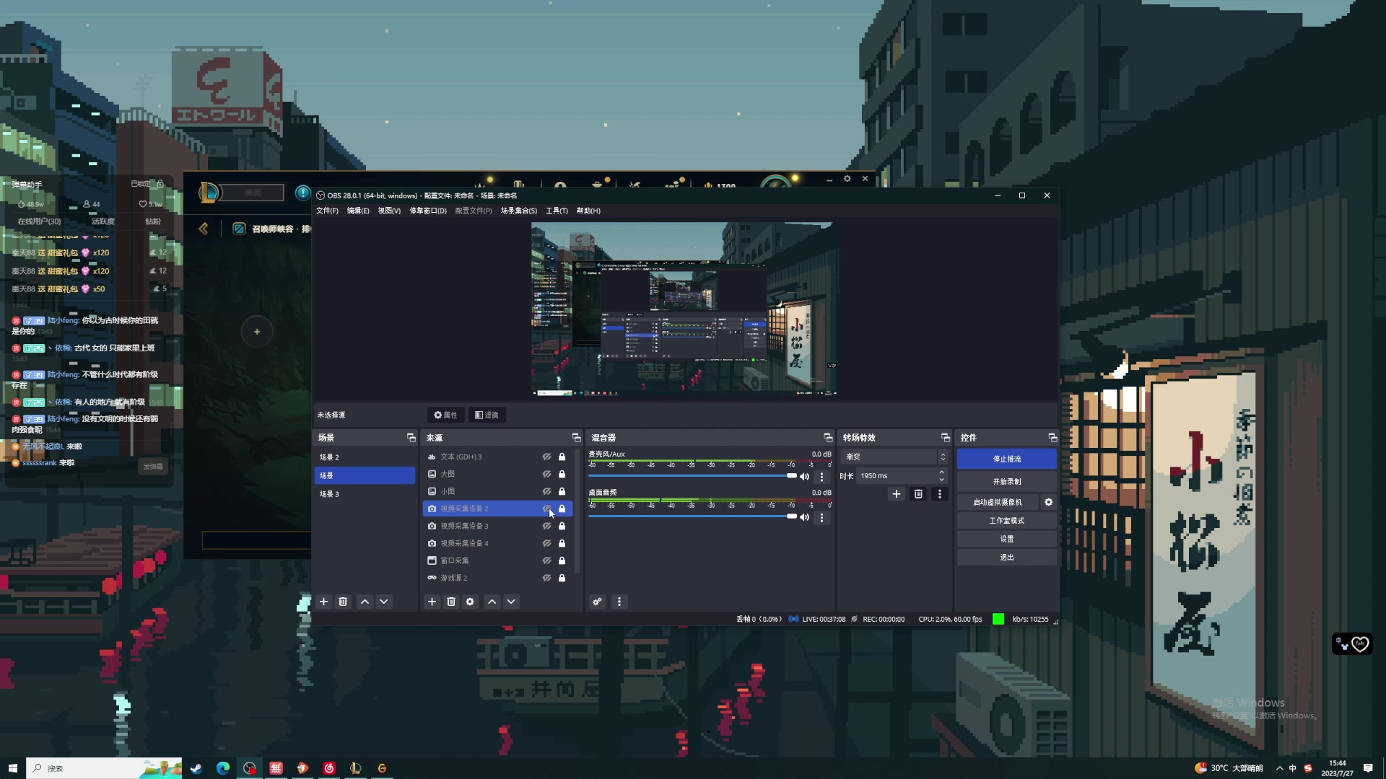Viewport: 1386px width, 779px height.
Task: Move source up in Sources panel
Action: pos(492,602)
